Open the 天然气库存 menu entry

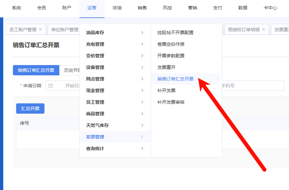point(97,125)
